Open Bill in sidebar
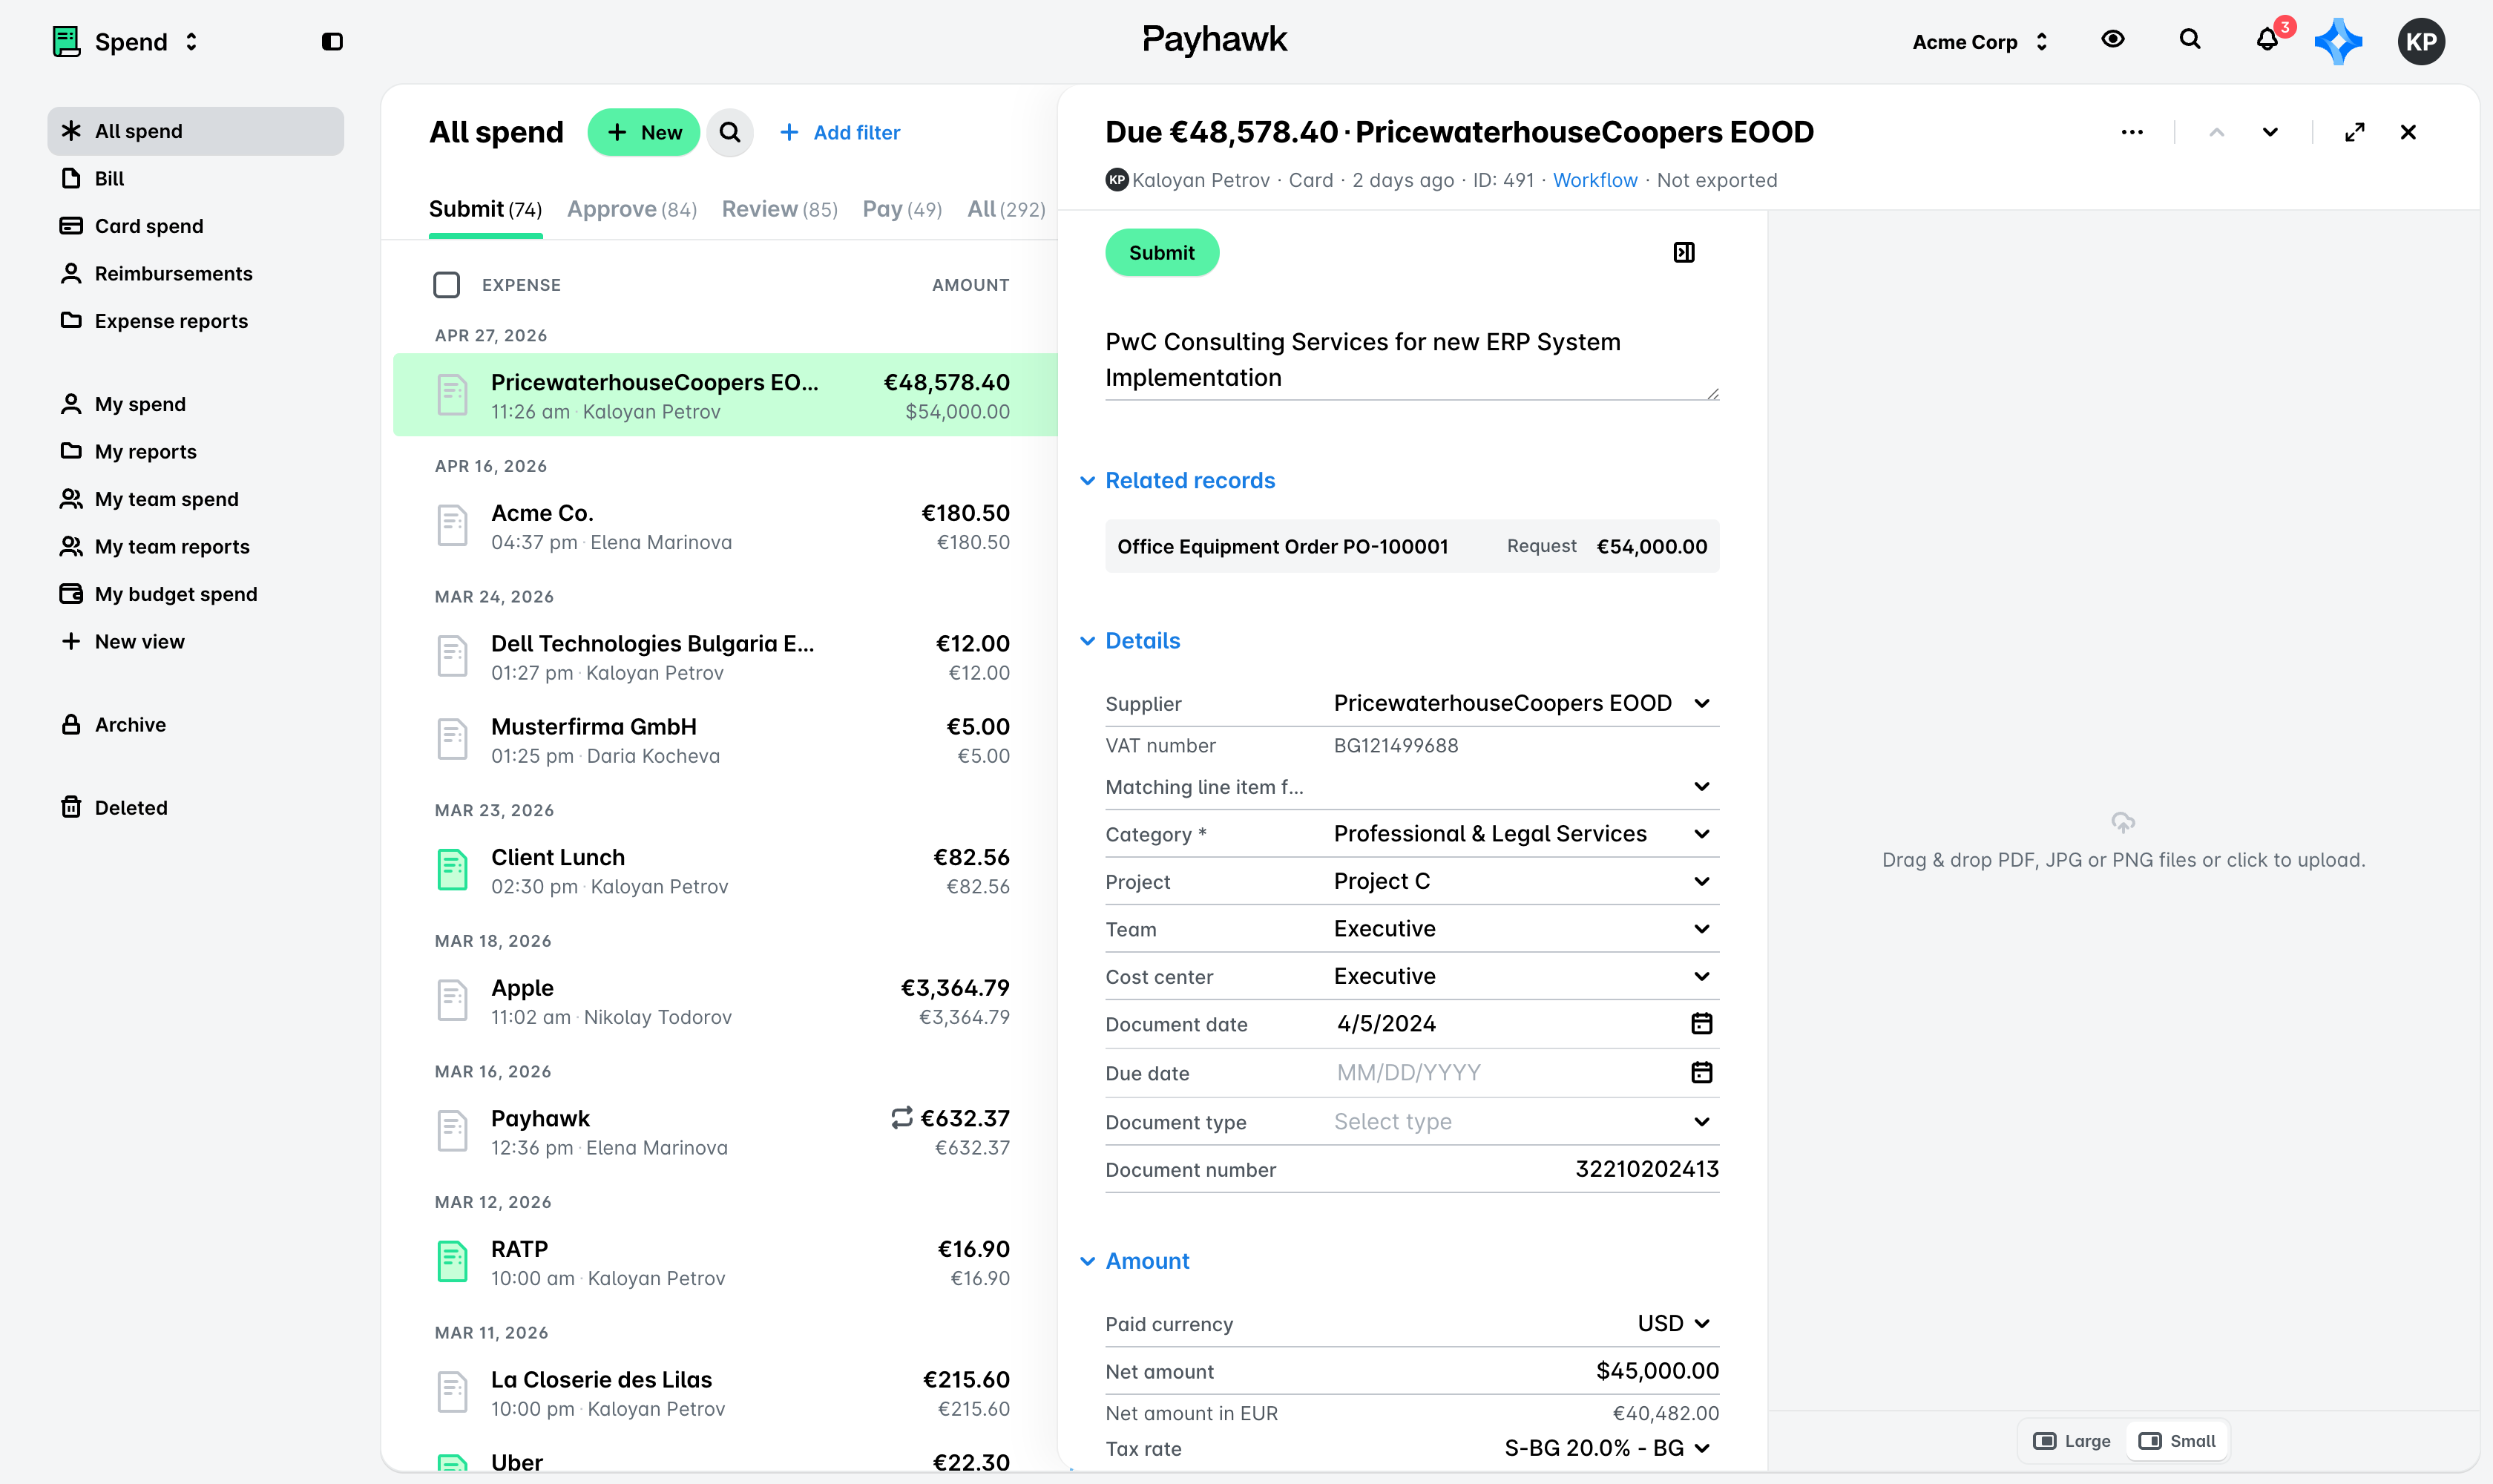2493x1484 pixels. click(x=195, y=178)
